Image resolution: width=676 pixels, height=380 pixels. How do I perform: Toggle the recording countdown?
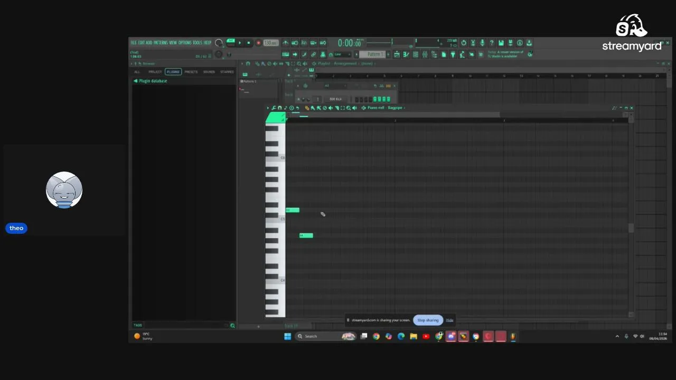point(304,43)
